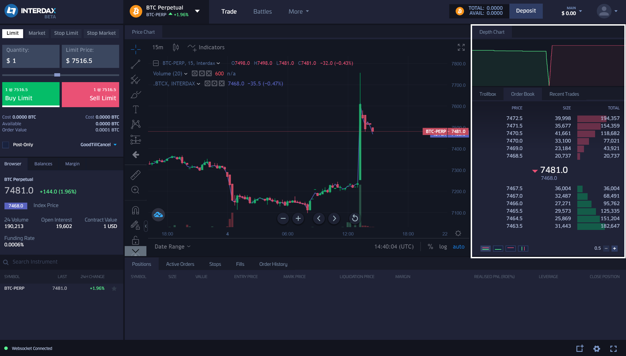The width and height of the screenshot is (626, 356).
Task: Switch to the Market order tab
Action: click(37, 33)
